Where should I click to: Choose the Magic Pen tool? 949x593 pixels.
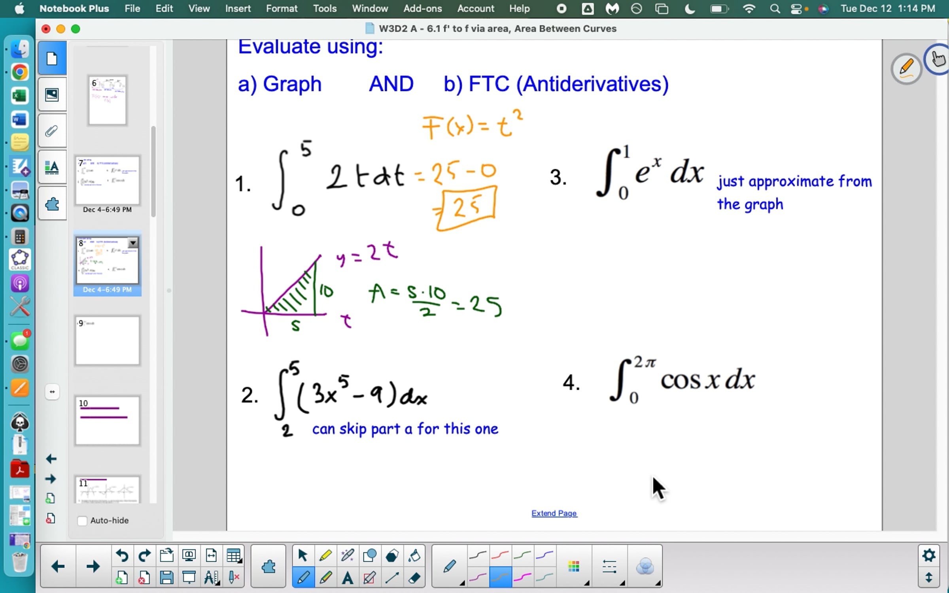347,555
